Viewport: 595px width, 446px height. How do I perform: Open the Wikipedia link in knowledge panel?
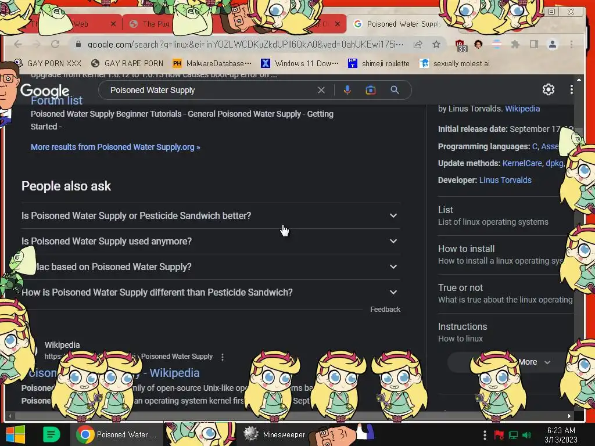(x=522, y=109)
